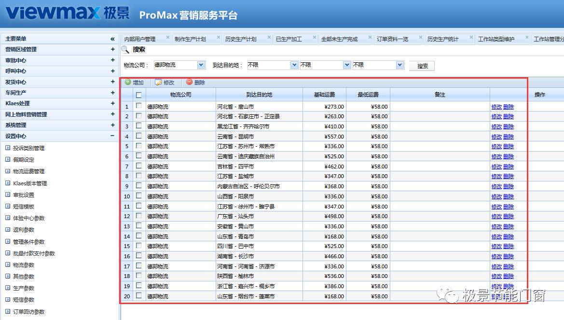Select the checkbox on row 14 青岛市
Viewport: 564px width, 320px height.
139,236
